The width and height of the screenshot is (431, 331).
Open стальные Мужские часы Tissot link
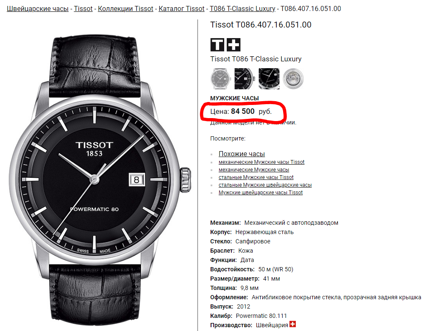coord(256,177)
